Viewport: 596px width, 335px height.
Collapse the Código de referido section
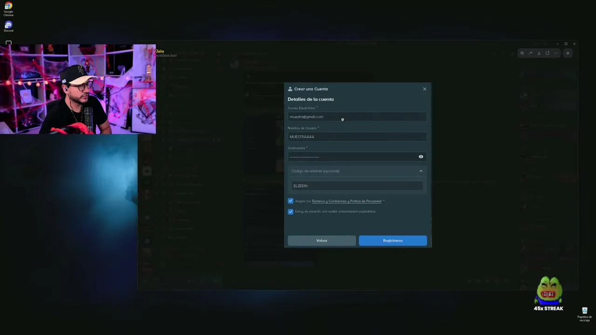tap(421, 171)
